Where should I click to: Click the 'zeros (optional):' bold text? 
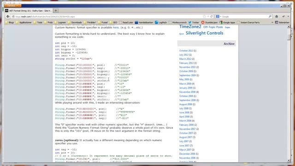pos(67,140)
